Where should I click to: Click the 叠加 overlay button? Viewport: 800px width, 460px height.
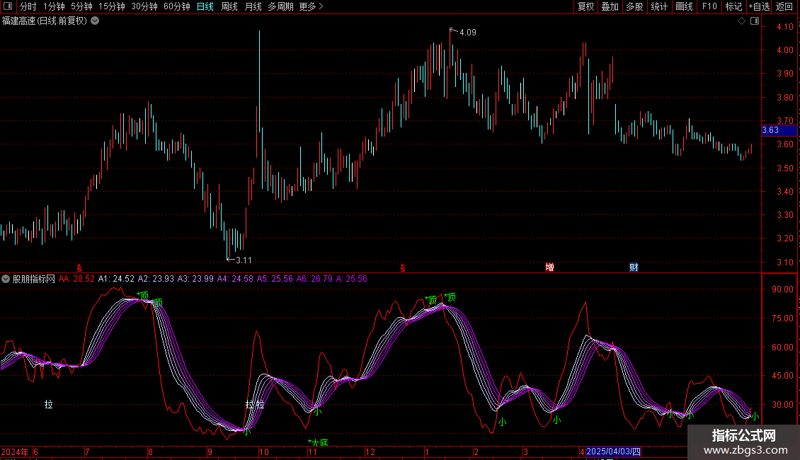pos(610,6)
